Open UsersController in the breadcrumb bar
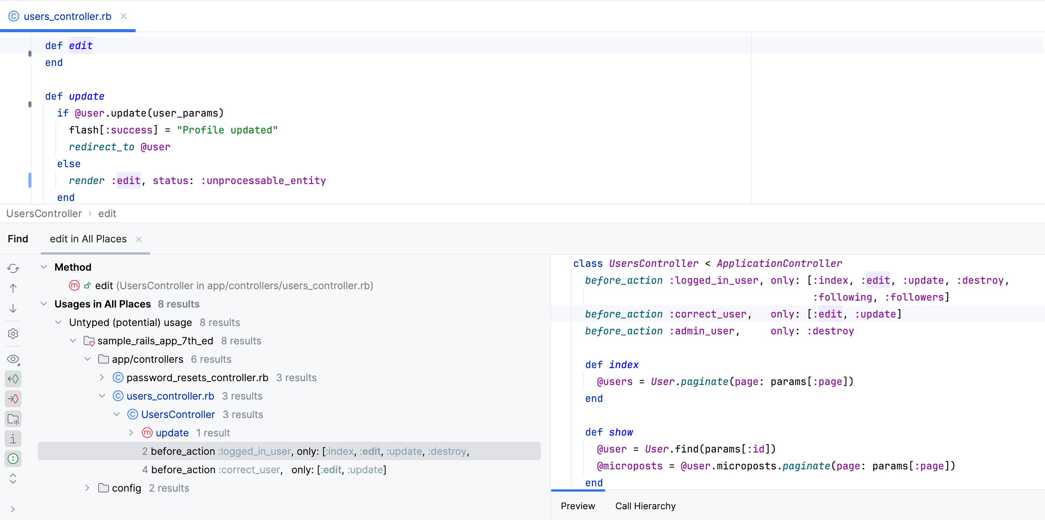 tap(44, 213)
